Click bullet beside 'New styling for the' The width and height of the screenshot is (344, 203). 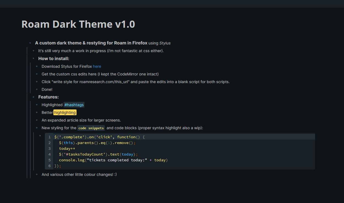[37, 128]
